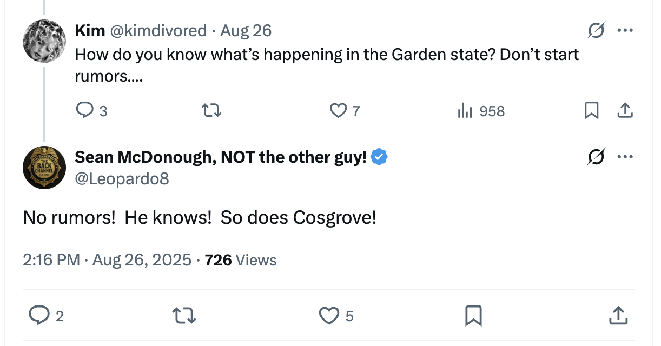Repost the "No rumors!" tweet

[x=183, y=316]
